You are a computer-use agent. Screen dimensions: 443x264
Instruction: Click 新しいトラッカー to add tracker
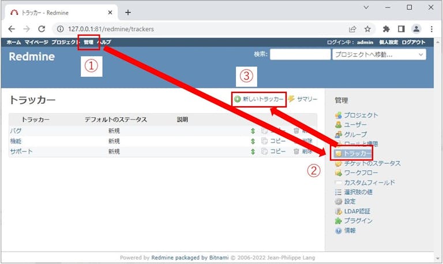[x=259, y=99]
